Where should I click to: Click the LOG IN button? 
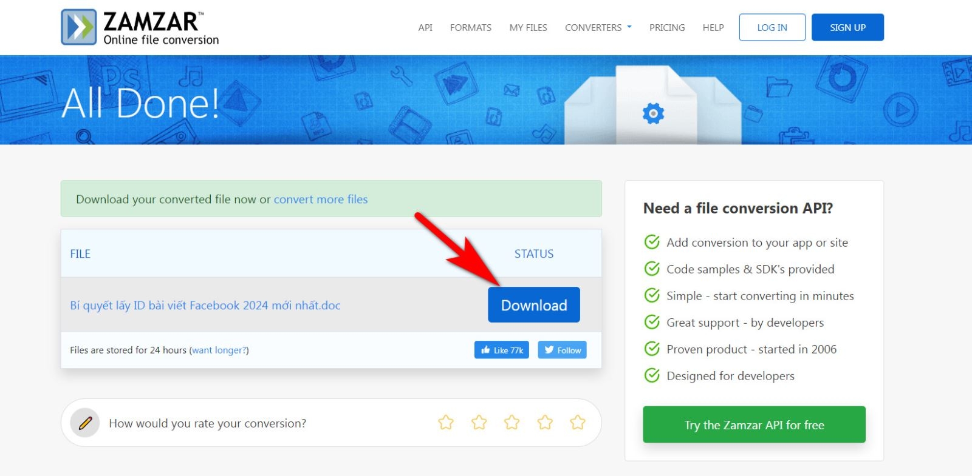(772, 27)
